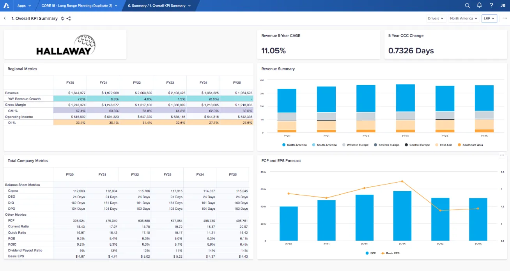Open the Apps menu

coord(24,5)
